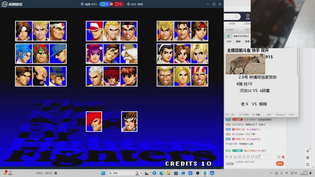
Task: Click the megaphone icon in chat toolbar
Action: (231, 157)
